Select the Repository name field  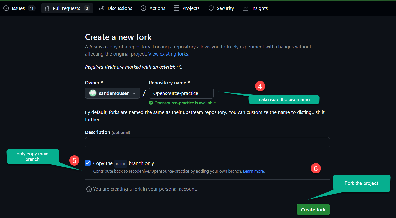(181, 93)
